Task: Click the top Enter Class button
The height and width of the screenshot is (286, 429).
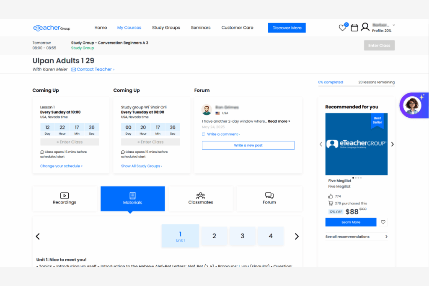Action: coord(379,45)
